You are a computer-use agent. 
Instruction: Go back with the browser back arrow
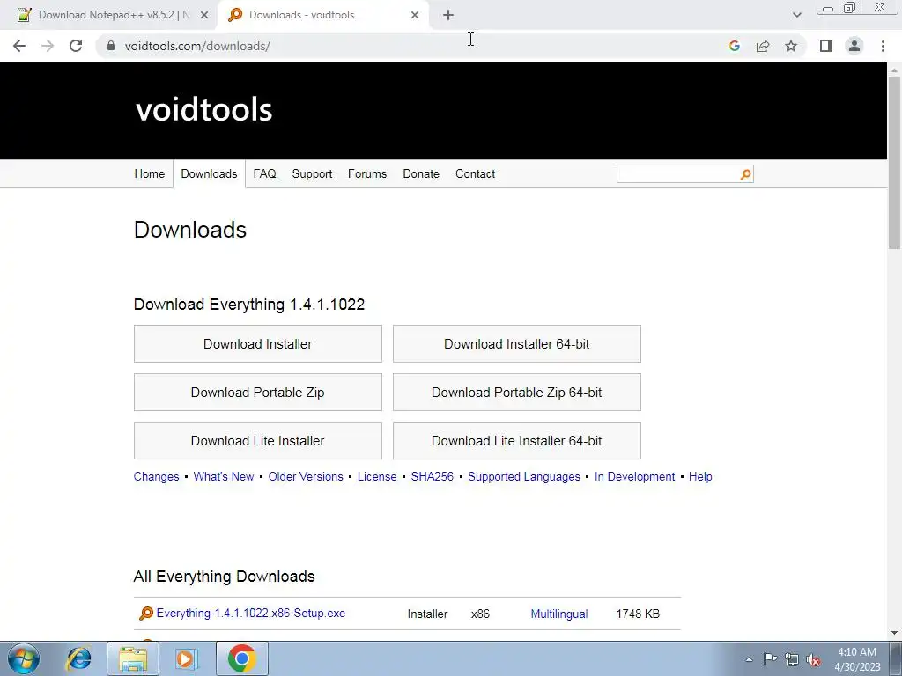tap(19, 46)
